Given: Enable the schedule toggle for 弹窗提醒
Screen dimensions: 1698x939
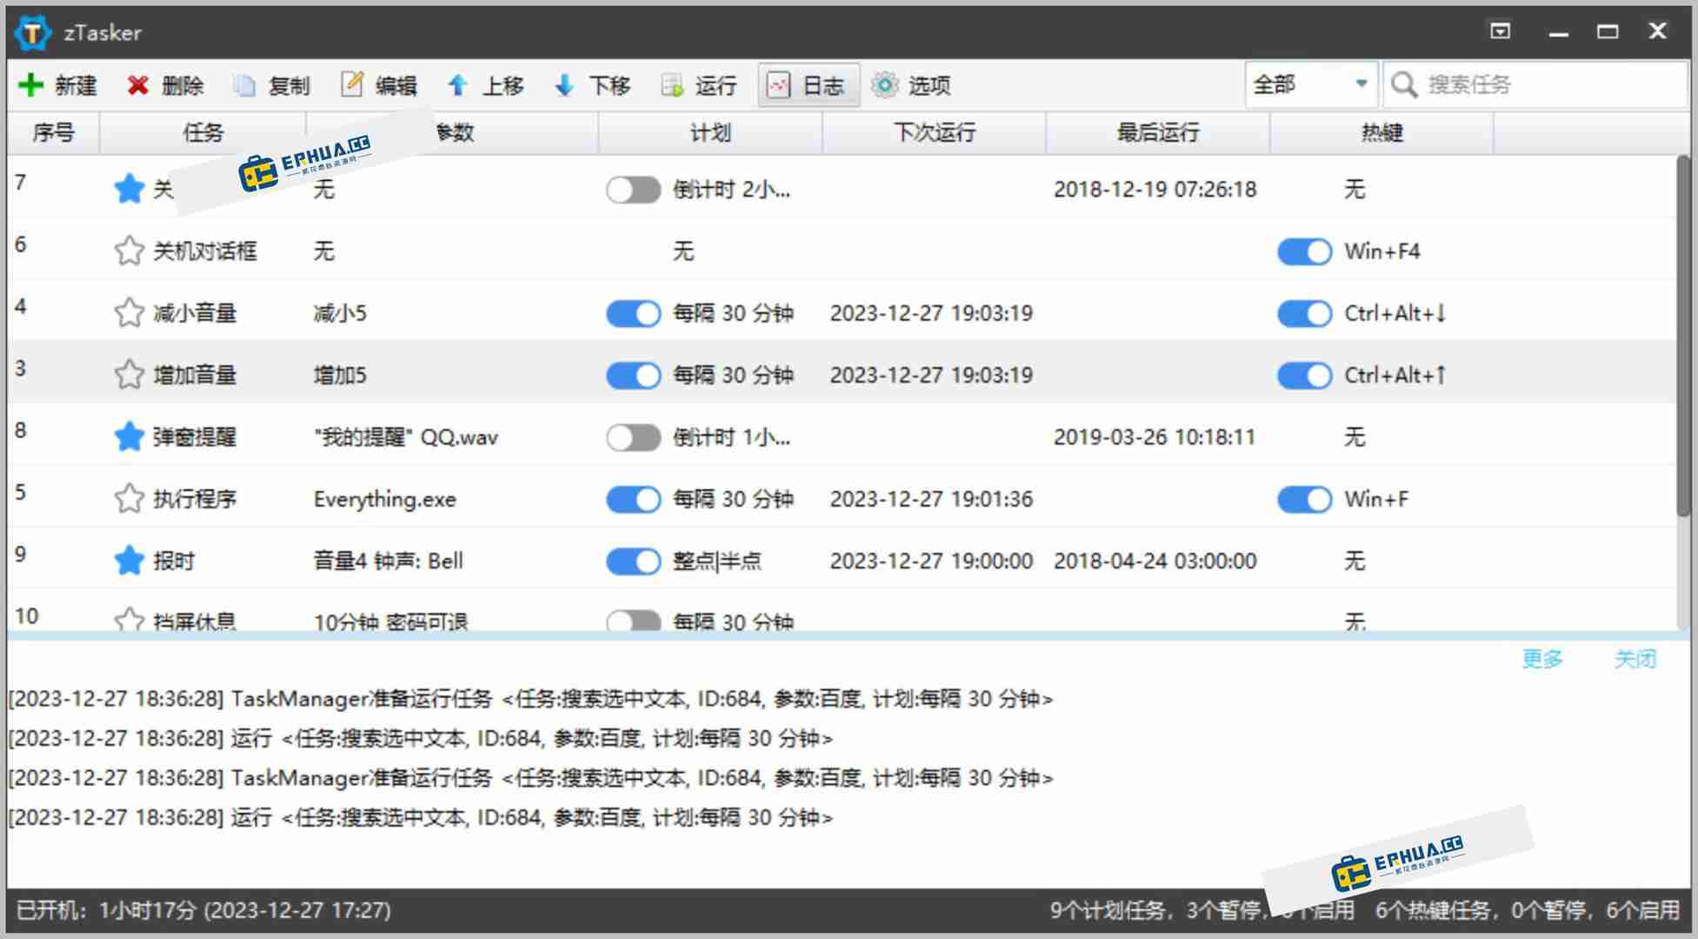Looking at the screenshot, I should pyautogui.click(x=633, y=437).
